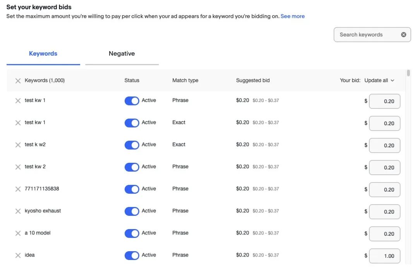This screenshot has width=418, height=274.
Task: Remove the 'kyosho exhaust' keyword with X icon
Action: click(18, 211)
